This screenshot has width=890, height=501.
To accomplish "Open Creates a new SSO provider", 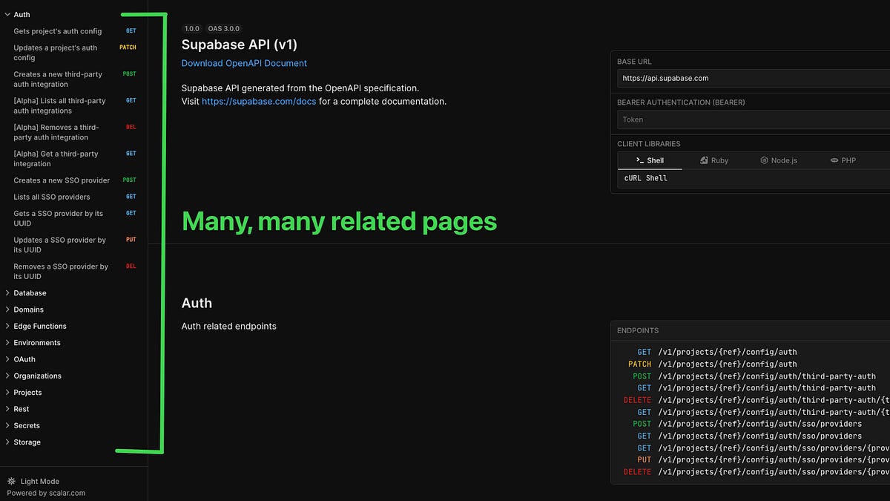I will (x=62, y=180).
